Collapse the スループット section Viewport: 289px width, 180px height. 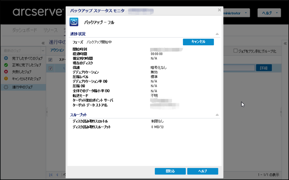click(217, 115)
